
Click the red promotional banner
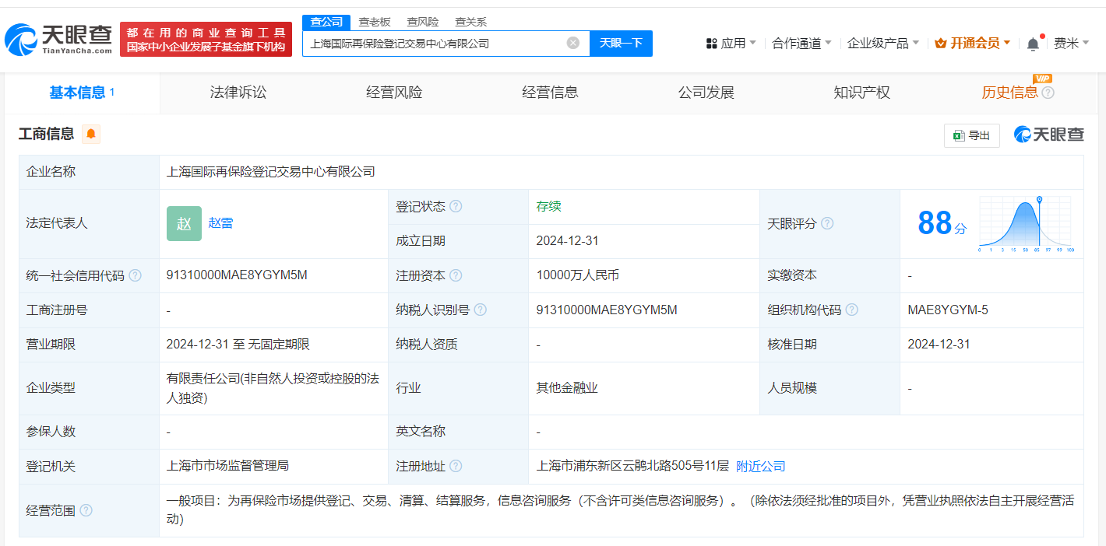point(206,39)
